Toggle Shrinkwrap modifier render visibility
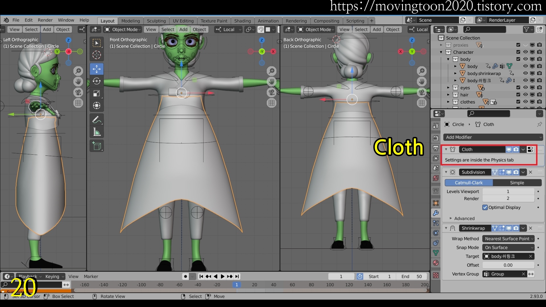The height and width of the screenshot is (307, 546). coord(516,228)
